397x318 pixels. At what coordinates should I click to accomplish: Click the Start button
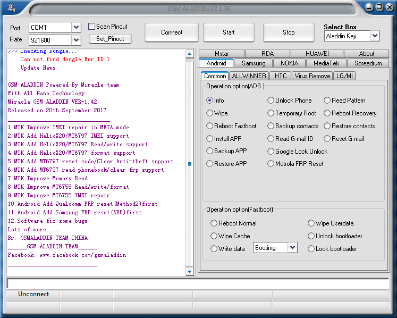click(229, 32)
